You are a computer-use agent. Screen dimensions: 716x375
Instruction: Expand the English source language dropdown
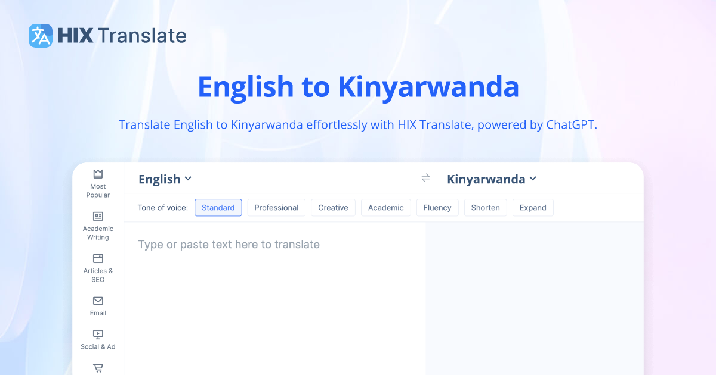click(165, 179)
